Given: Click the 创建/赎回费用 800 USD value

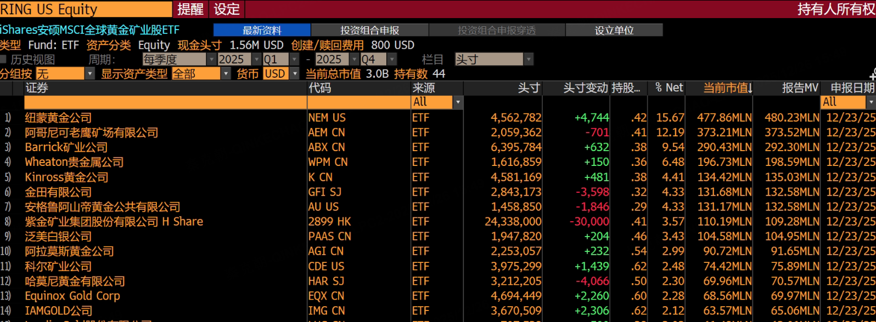Looking at the screenshot, I should click(392, 45).
